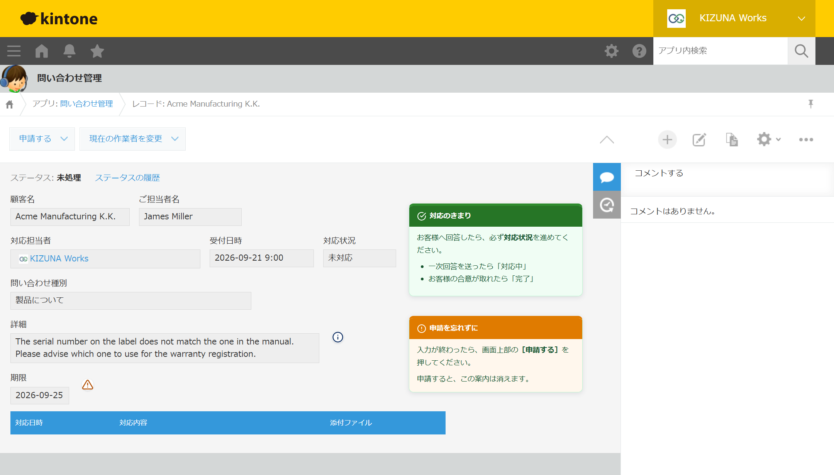834x475 pixels.
Task: Click the info icon beside 詳細 field
Action: click(x=338, y=337)
